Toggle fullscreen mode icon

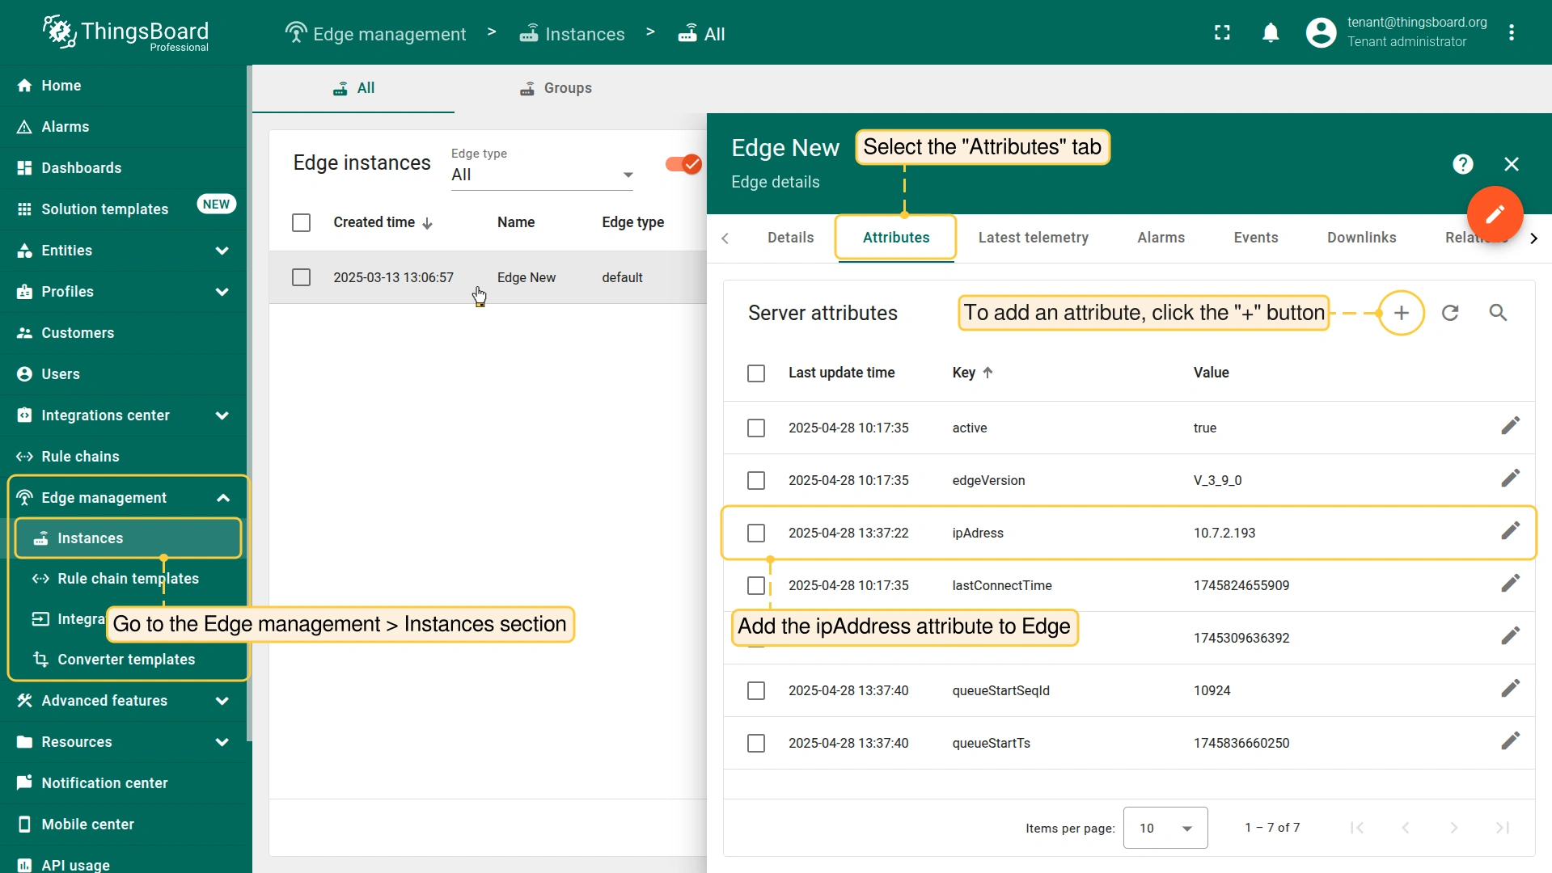click(x=1222, y=32)
